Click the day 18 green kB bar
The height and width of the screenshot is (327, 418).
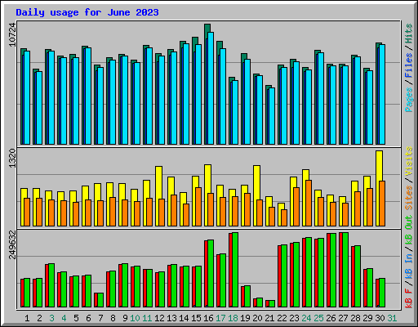[235, 270]
